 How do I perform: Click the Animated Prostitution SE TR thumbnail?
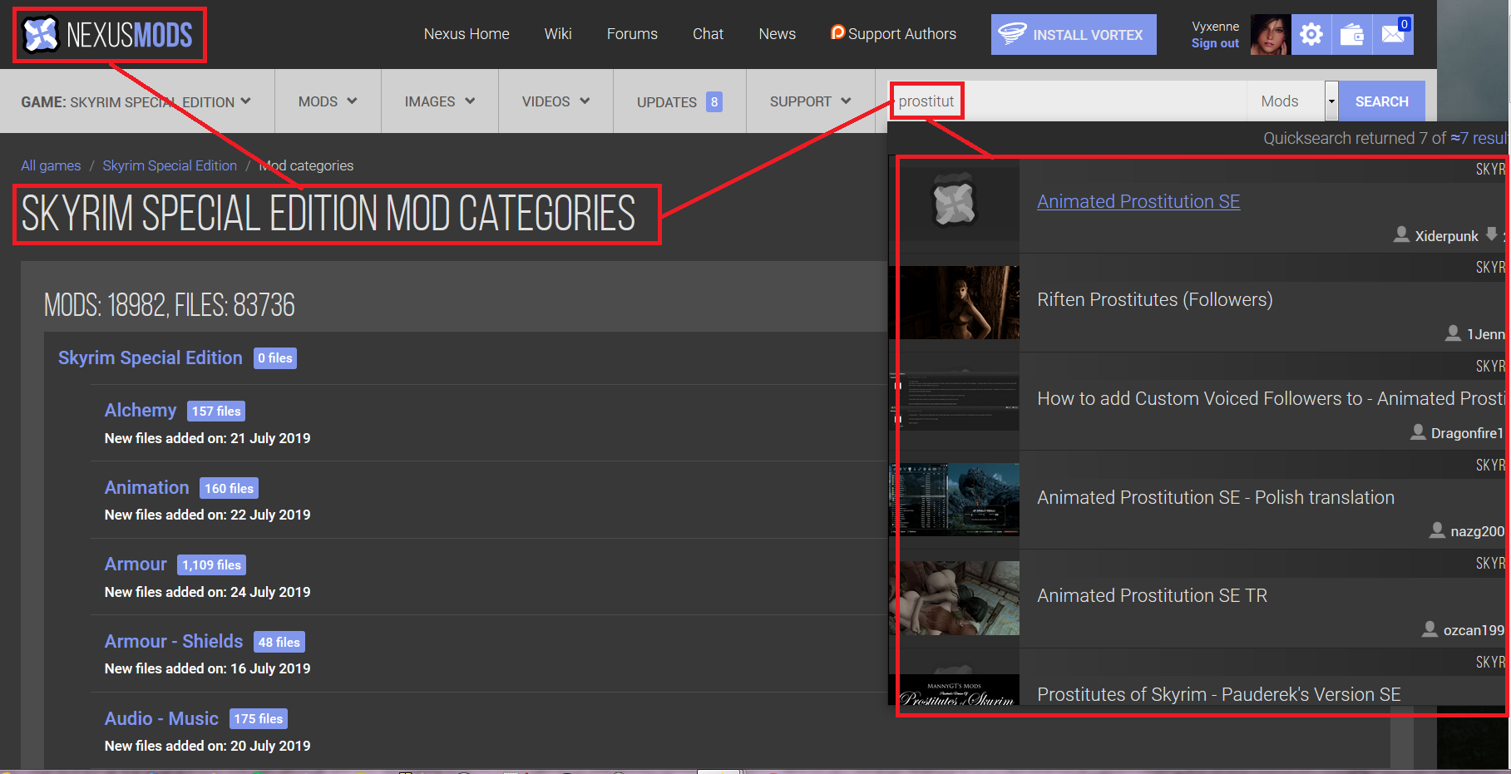954,598
